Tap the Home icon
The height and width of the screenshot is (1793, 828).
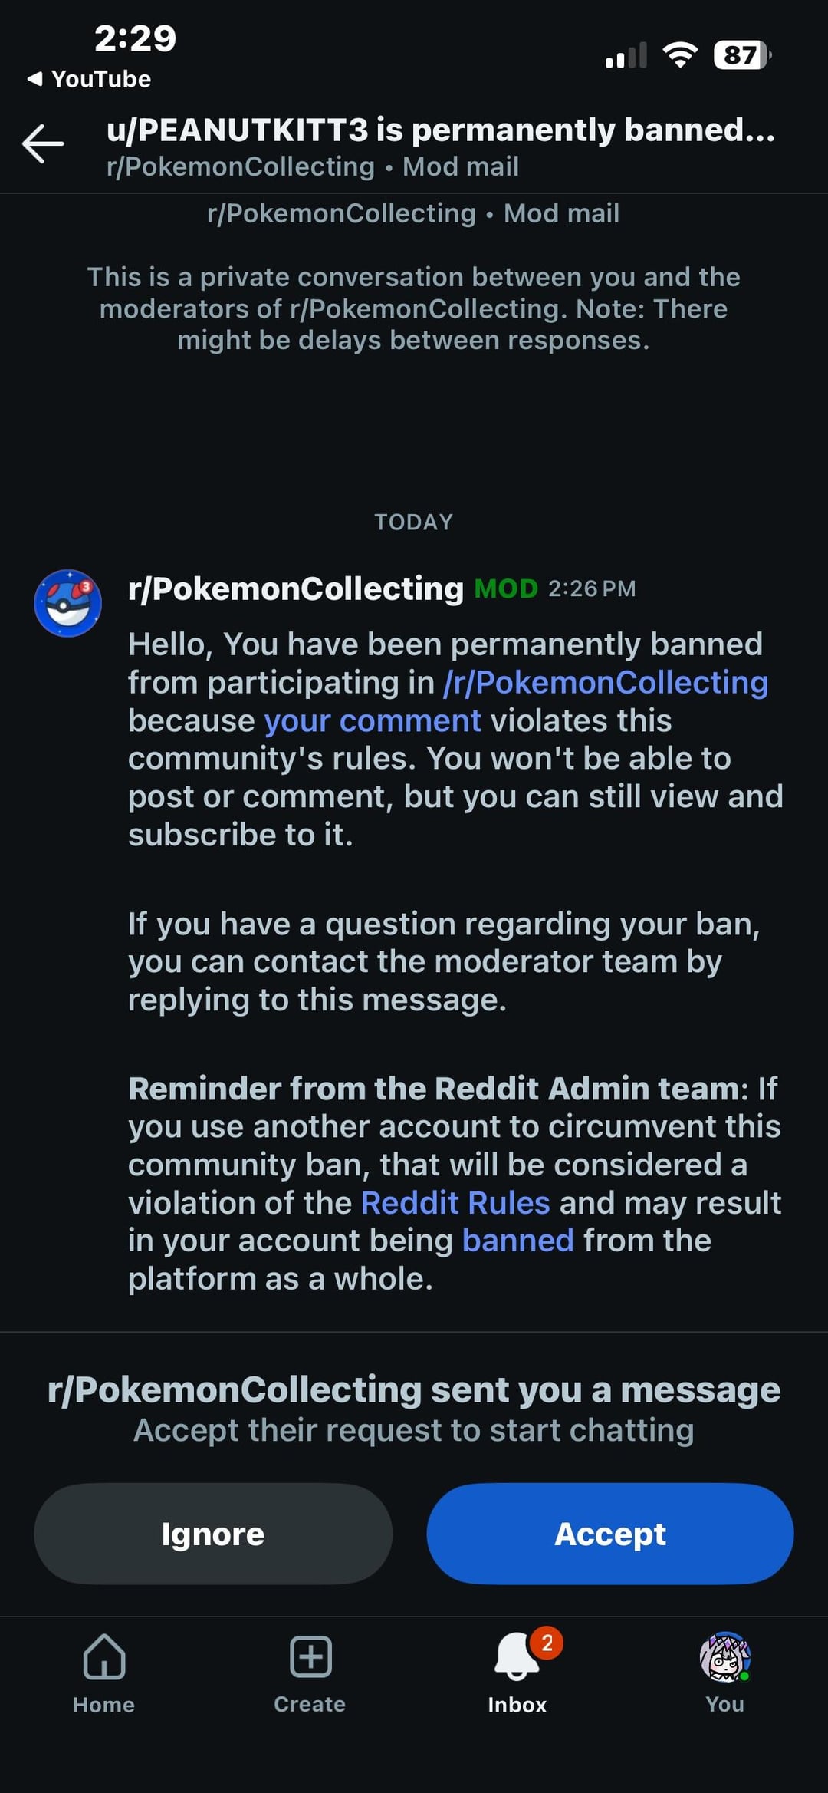tap(104, 1656)
